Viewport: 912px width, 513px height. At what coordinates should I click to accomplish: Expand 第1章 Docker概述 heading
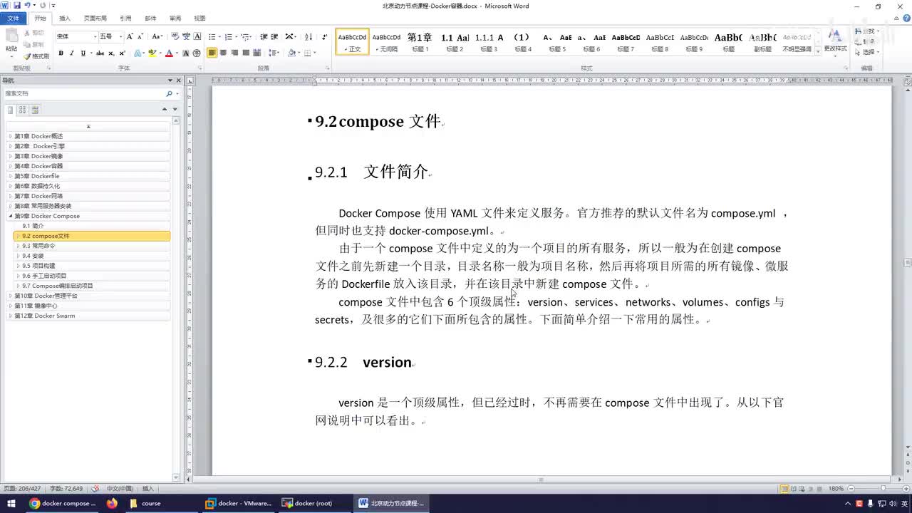pyautogui.click(x=11, y=136)
